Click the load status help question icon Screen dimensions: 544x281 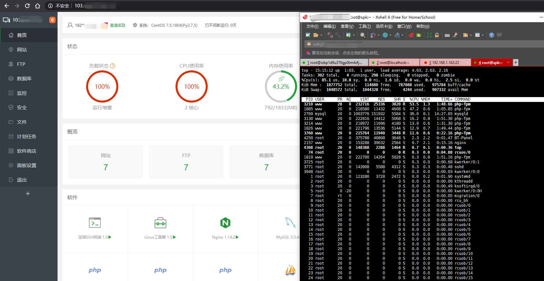point(113,66)
